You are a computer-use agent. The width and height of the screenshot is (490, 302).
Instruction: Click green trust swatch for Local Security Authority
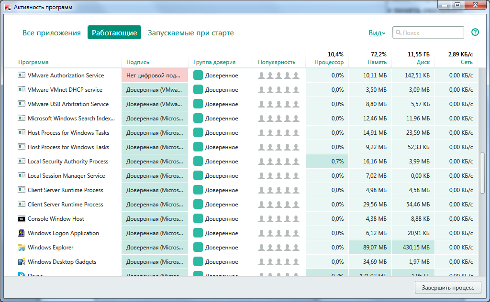(x=198, y=162)
